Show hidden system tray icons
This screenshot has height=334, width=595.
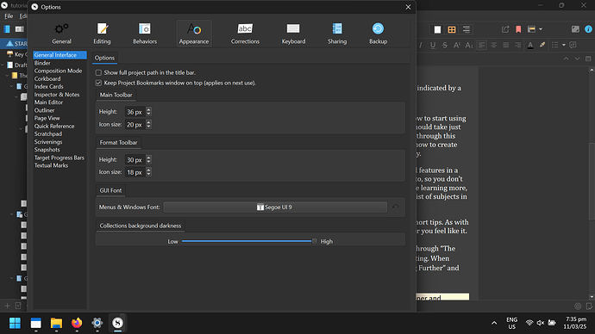coord(494,323)
